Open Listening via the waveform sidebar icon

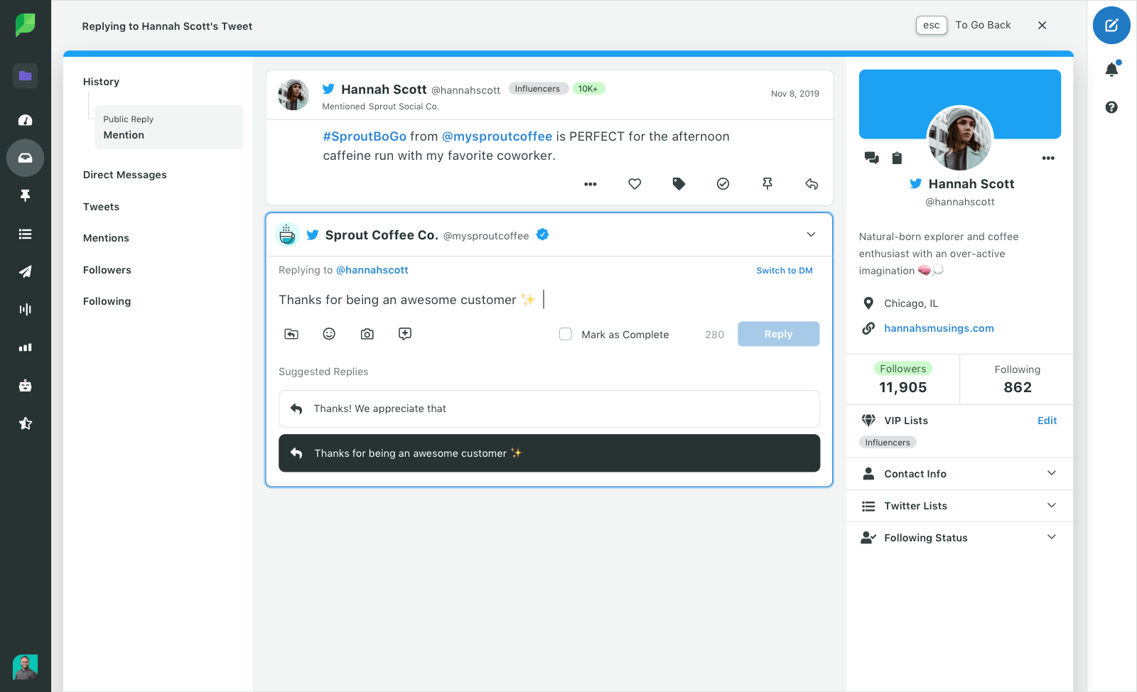point(25,308)
